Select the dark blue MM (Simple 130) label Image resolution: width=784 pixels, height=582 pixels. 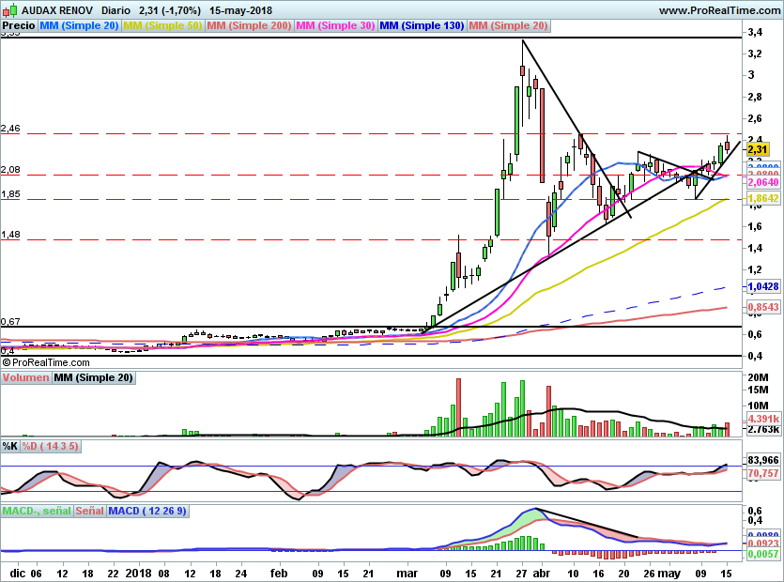422,25
